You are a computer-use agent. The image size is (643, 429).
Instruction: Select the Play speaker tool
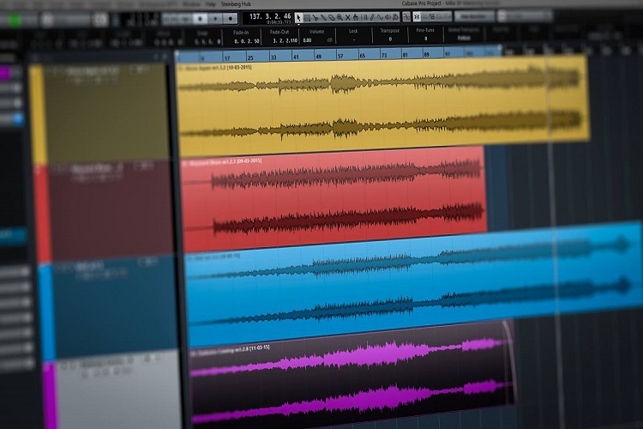tap(388, 18)
